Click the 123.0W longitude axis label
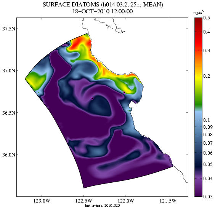 click(x=42, y=201)
